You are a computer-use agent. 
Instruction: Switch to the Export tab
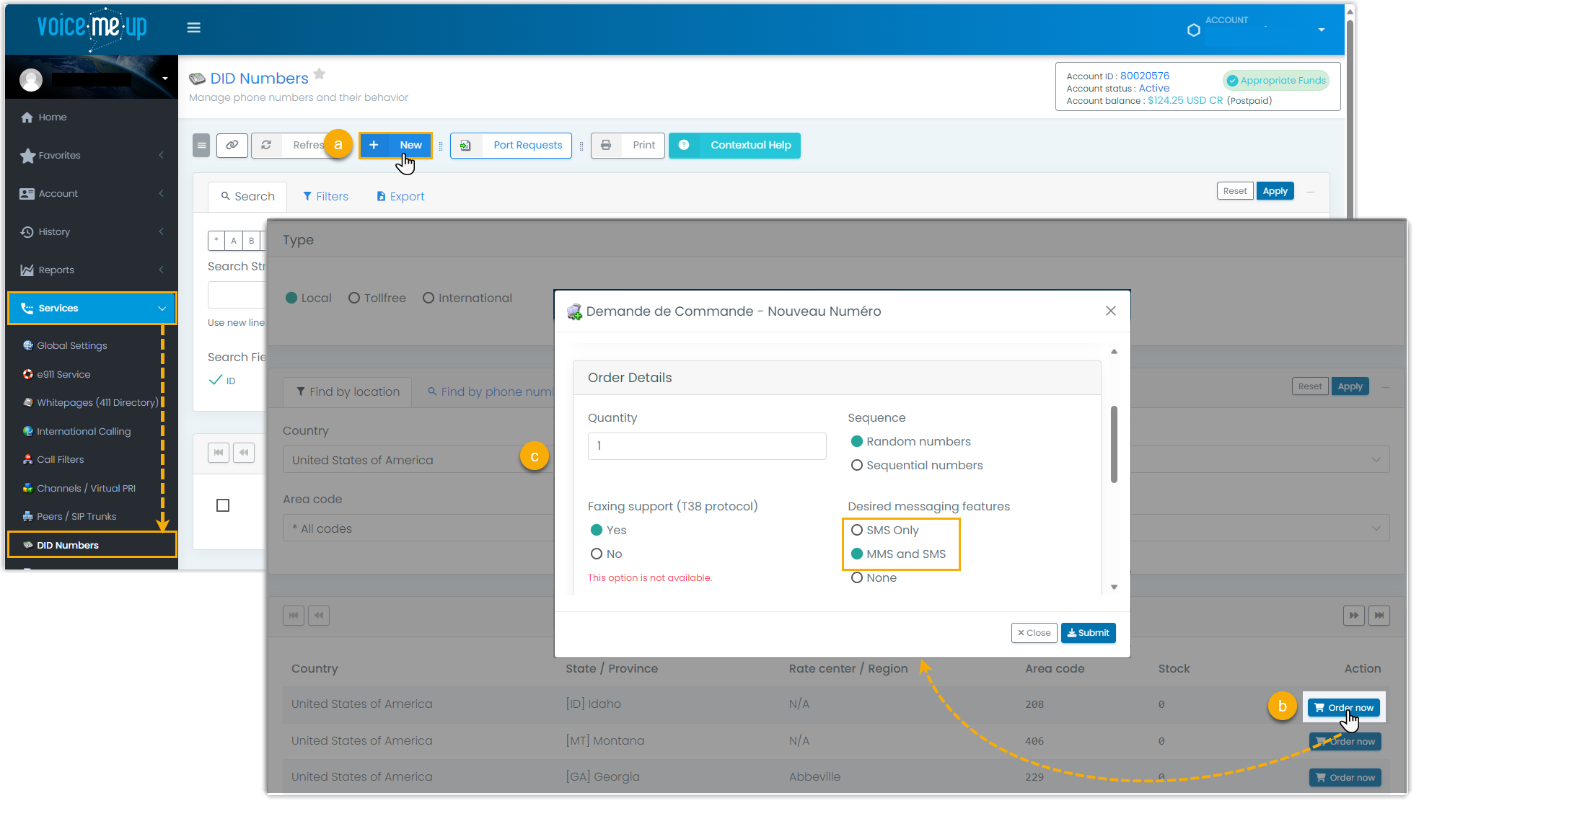click(x=400, y=196)
